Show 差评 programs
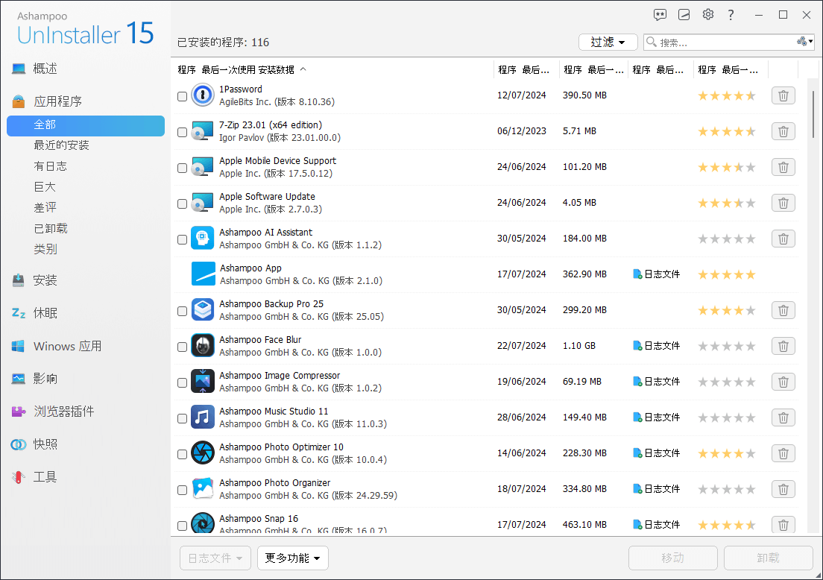Screen dimensions: 823x580 45,208
